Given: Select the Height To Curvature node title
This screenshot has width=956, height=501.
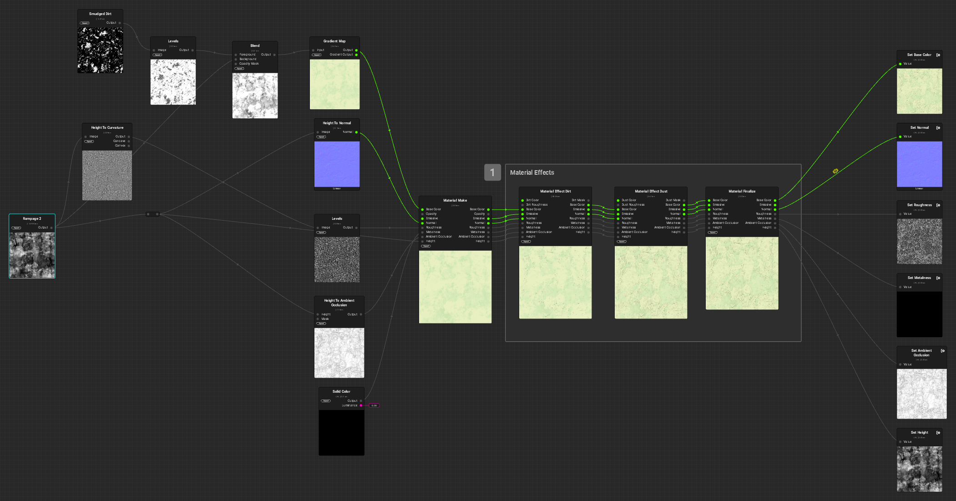Looking at the screenshot, I should click(x=107, y=128).
